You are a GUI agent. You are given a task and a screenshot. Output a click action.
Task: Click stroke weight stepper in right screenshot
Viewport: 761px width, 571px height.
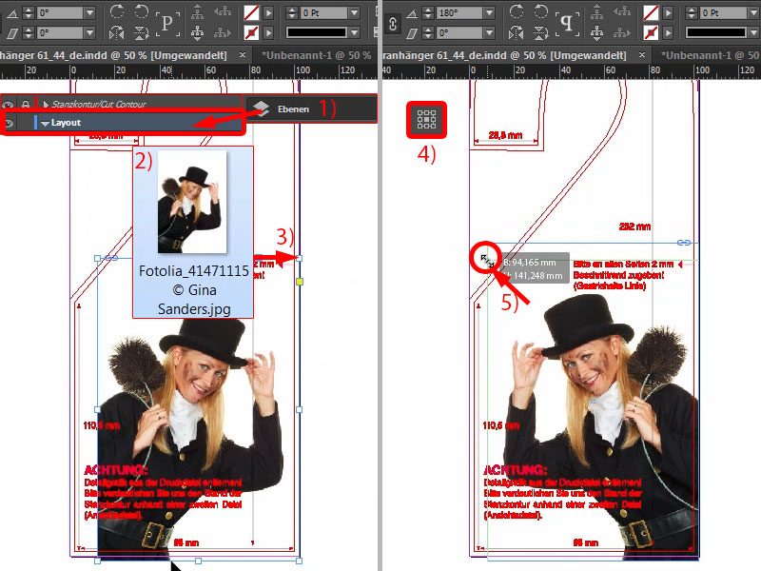pos(692,12)
